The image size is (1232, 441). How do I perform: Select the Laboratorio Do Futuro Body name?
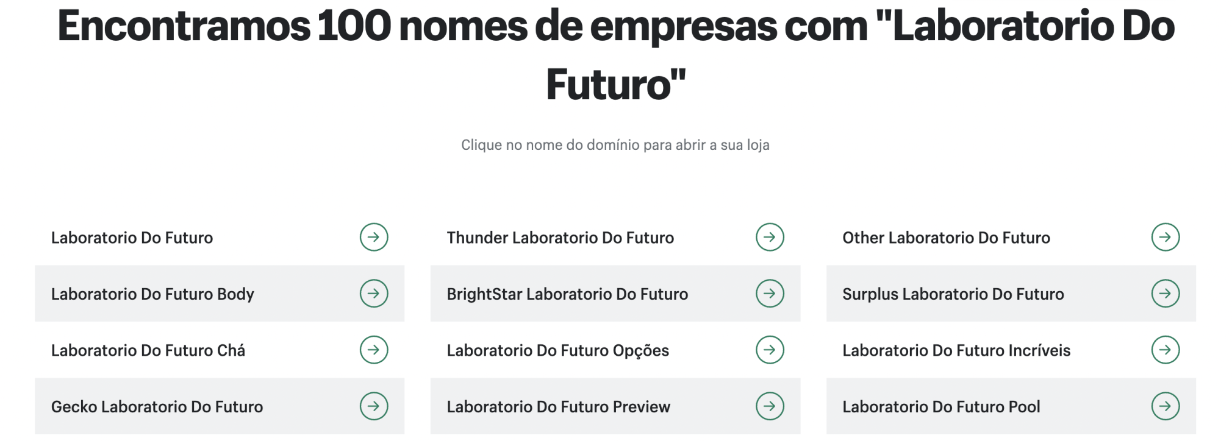[153, 294]
